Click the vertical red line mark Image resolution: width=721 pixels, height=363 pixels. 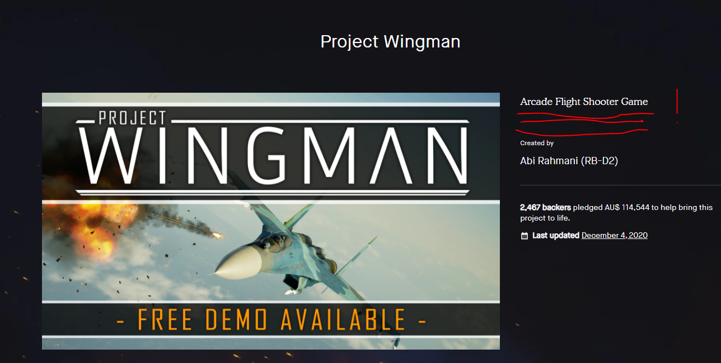(677, 101)
